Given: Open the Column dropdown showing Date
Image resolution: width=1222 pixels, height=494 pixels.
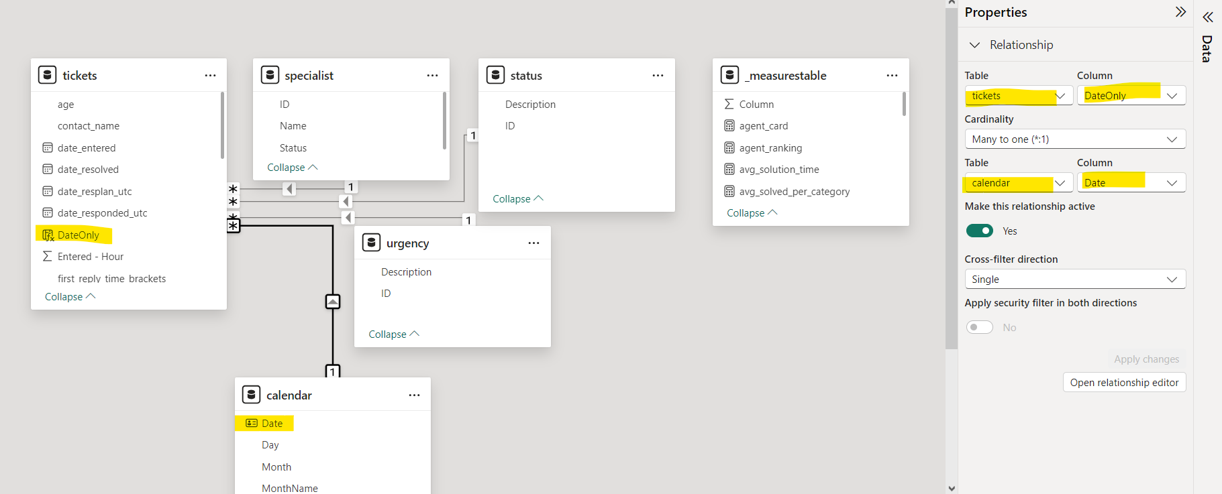Looking at the screenshot, I should (1131, 183).
